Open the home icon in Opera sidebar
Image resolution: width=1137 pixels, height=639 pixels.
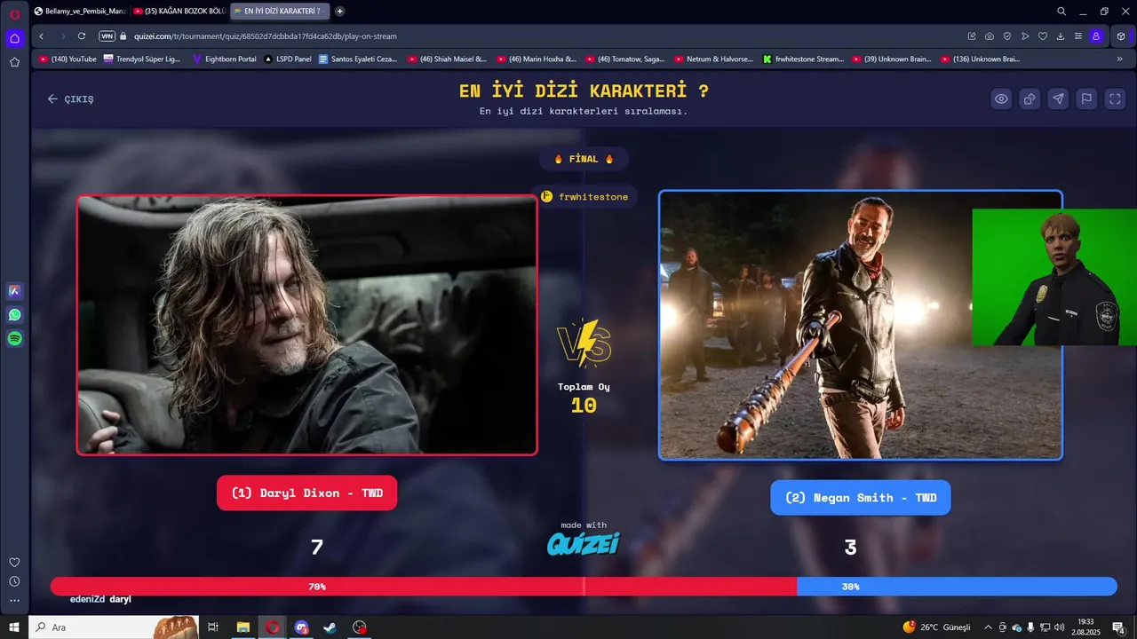pos(14,38)
